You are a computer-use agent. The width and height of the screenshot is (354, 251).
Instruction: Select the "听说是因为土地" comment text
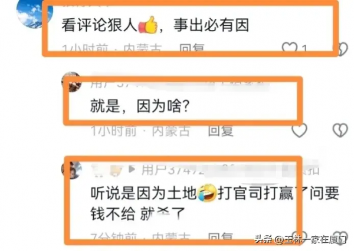[x=215, y=203]
